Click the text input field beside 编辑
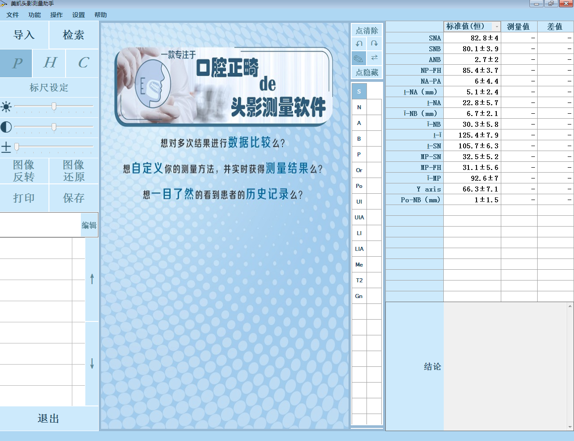The image size is (574, 441). coord(40,225)
